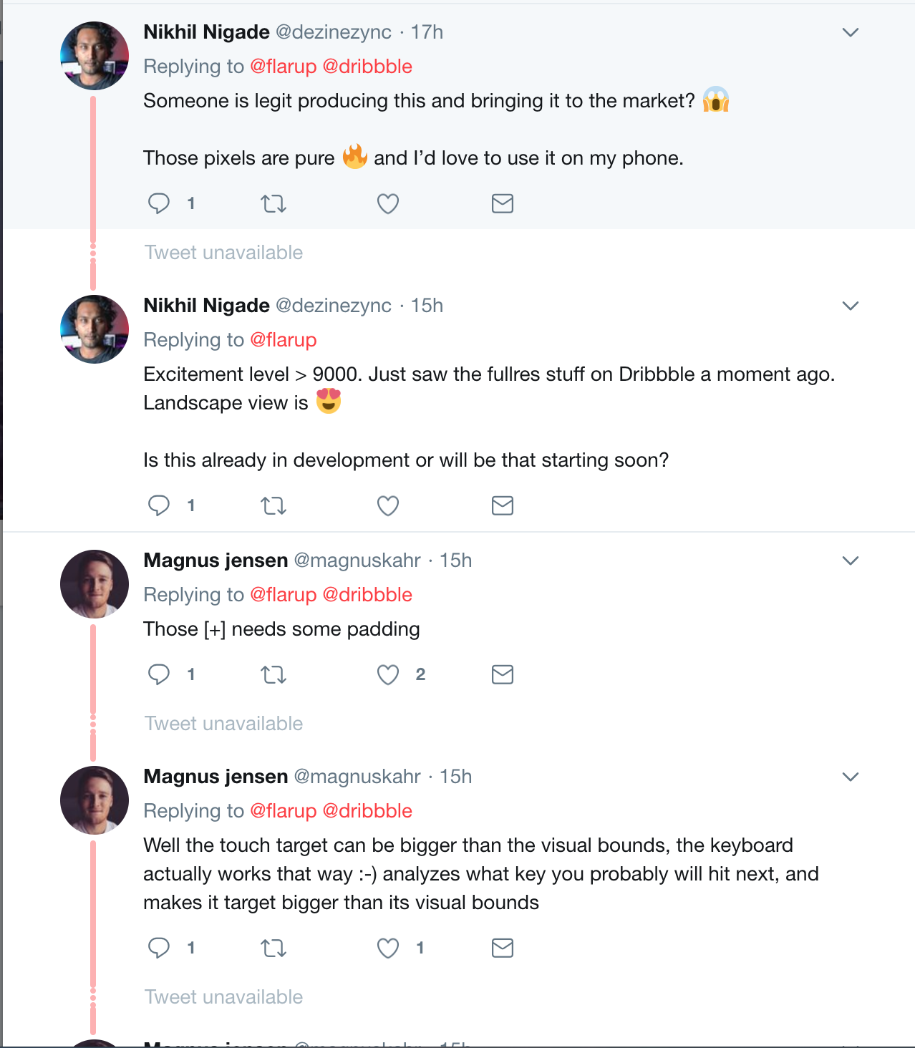Retweet Magnus's touch target tweet

pyautogui.click(x=273, y=948)
